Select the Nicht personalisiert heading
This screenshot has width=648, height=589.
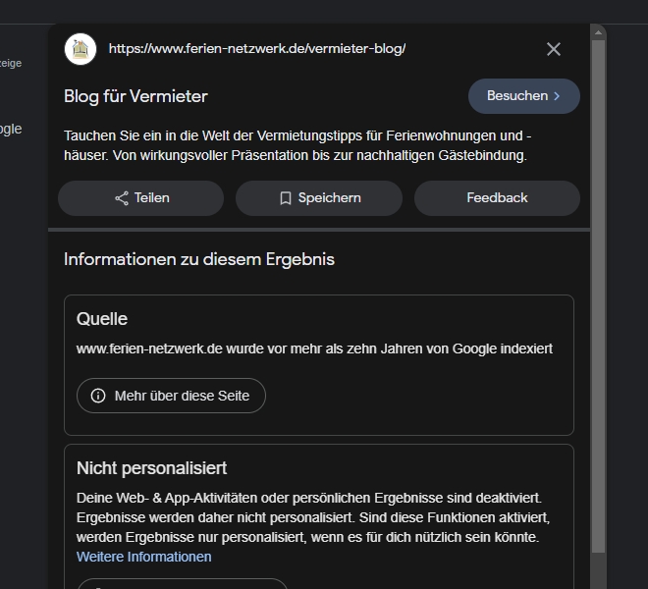(x=152, y=468)
